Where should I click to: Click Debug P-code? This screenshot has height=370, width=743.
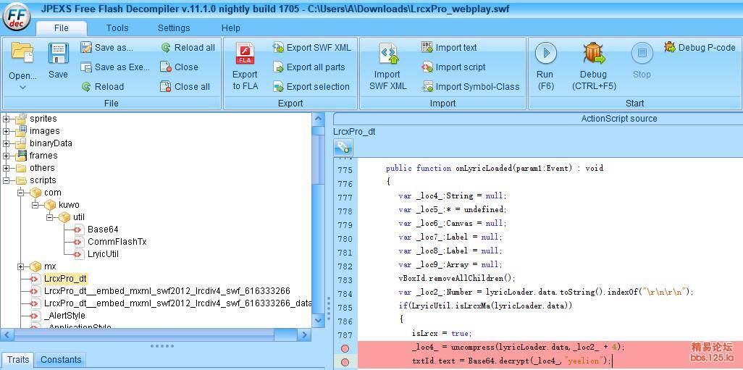tap(700, 47)
